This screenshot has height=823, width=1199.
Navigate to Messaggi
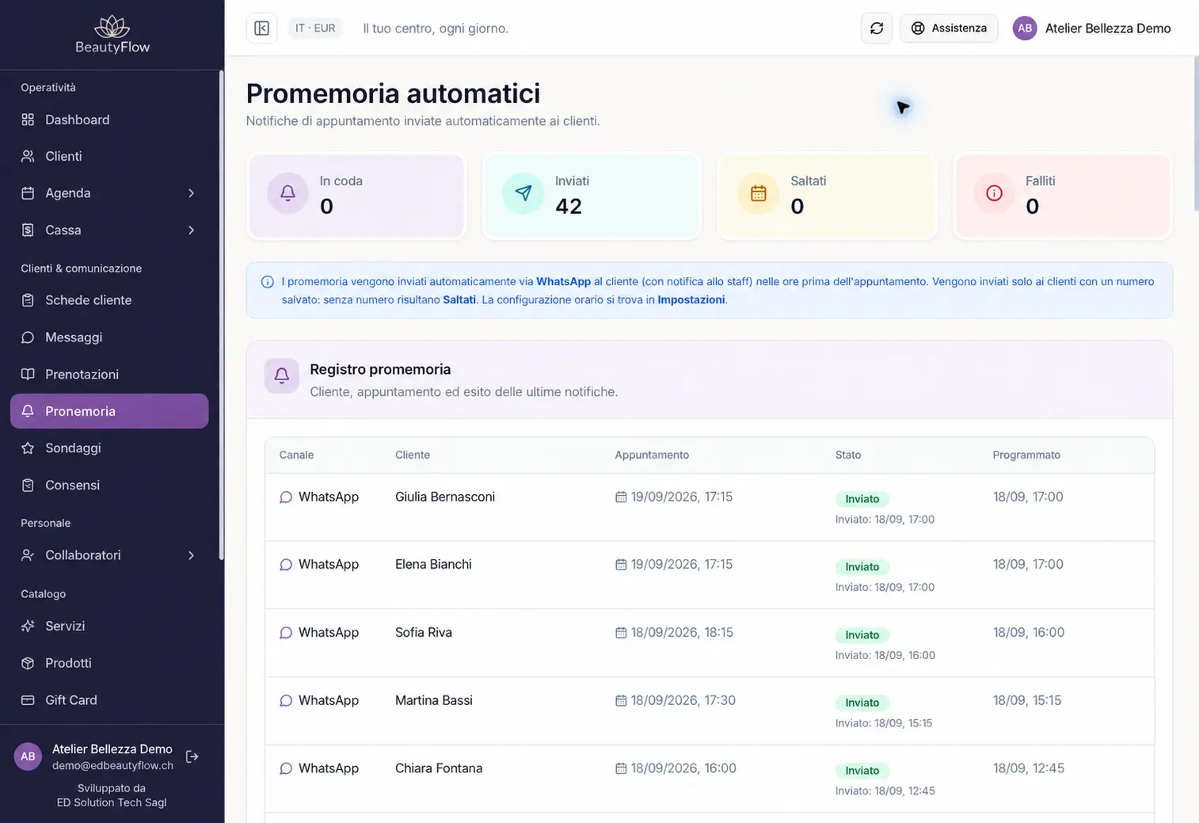point(109,337)
